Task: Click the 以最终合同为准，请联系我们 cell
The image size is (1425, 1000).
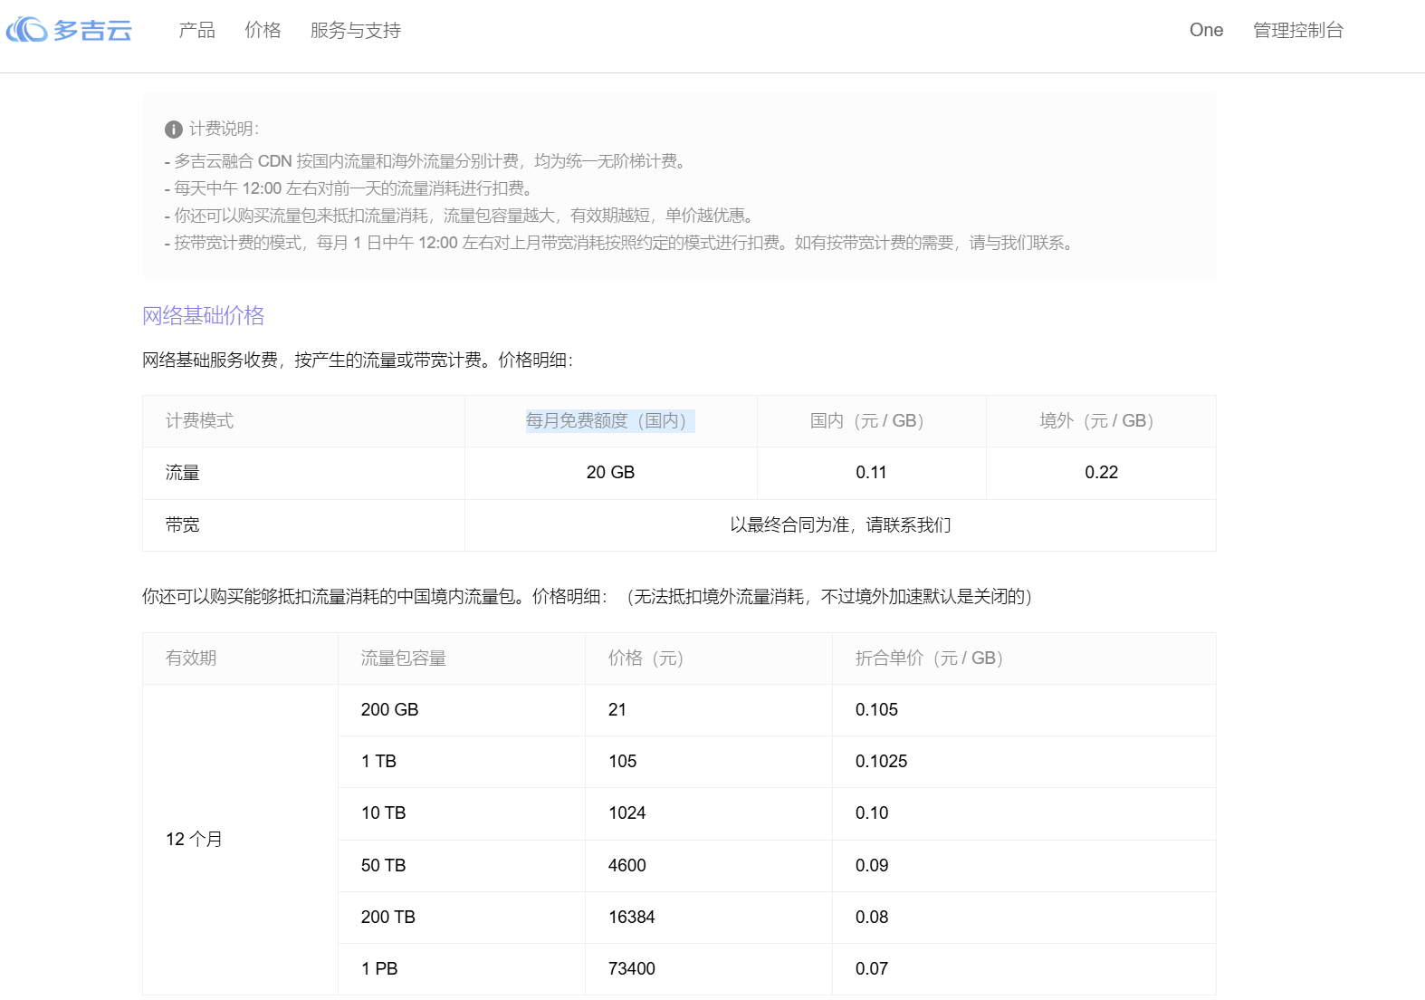Action: coord(840,525)
